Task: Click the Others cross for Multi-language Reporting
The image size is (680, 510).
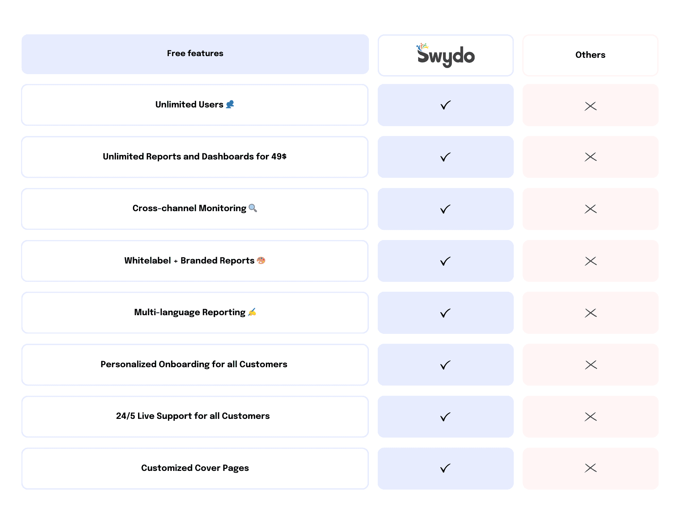Action: point(591,313)
